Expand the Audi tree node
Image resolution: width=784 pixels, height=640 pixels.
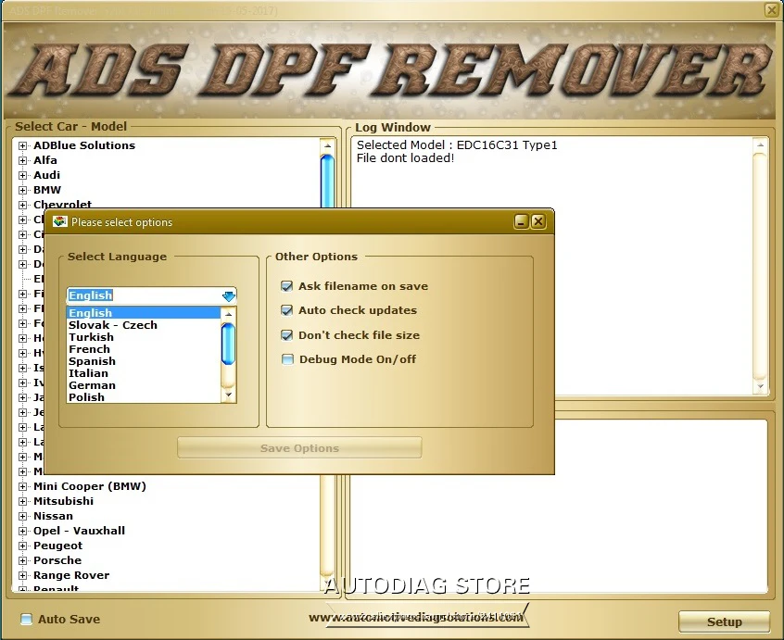coord(22,175)
